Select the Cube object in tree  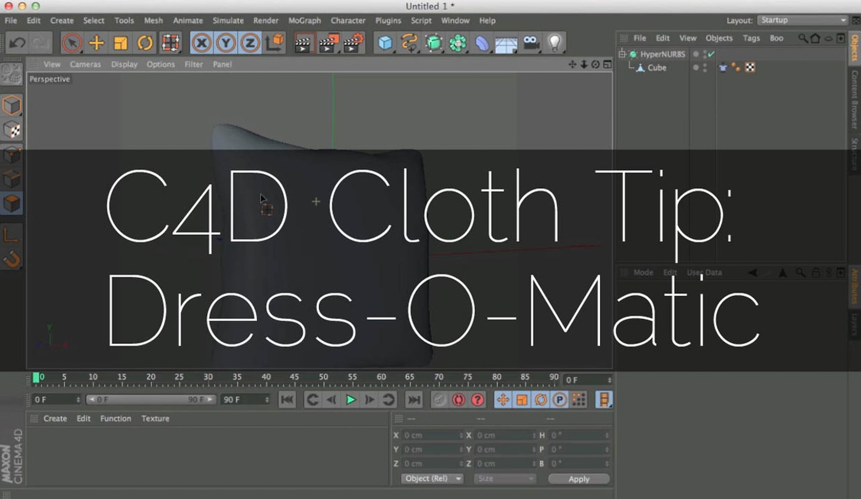point(657,68)
